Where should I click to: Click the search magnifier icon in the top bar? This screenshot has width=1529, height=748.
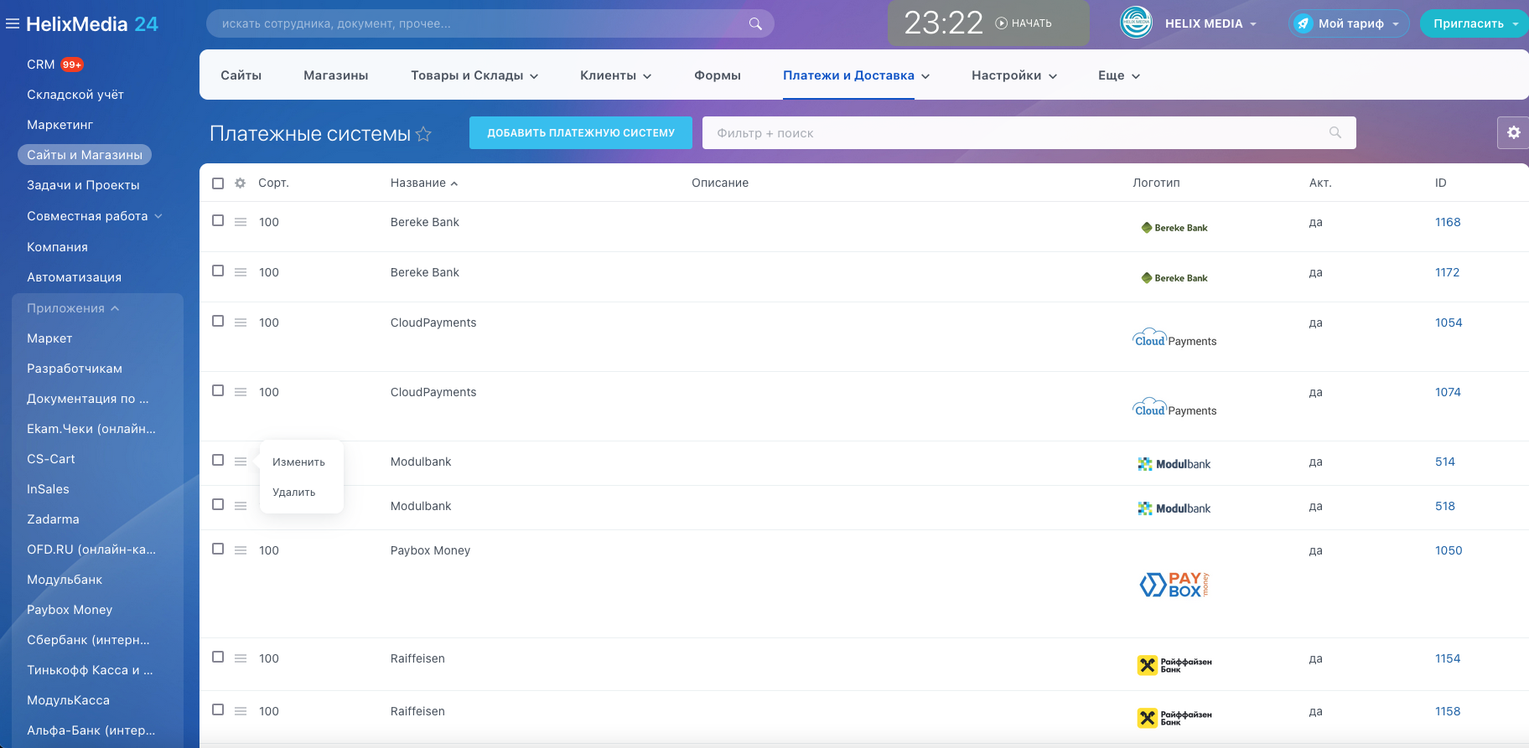point(755,23)
